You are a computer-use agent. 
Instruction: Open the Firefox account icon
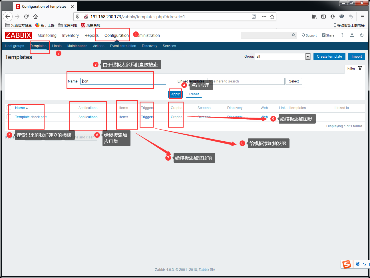click(x=333, y=17)
